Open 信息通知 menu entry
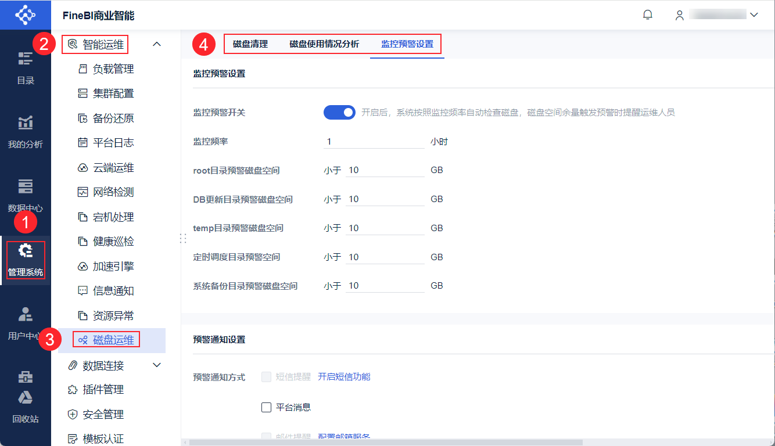 point(114,291)
